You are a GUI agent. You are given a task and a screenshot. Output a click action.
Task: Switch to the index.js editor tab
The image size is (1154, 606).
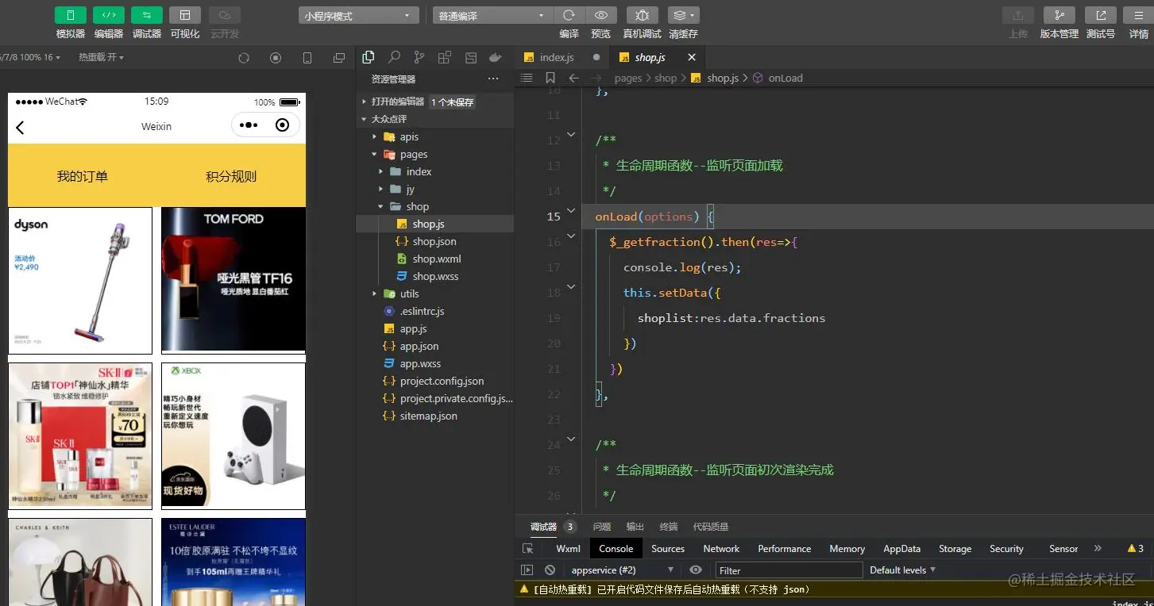(x=556, y=57)
